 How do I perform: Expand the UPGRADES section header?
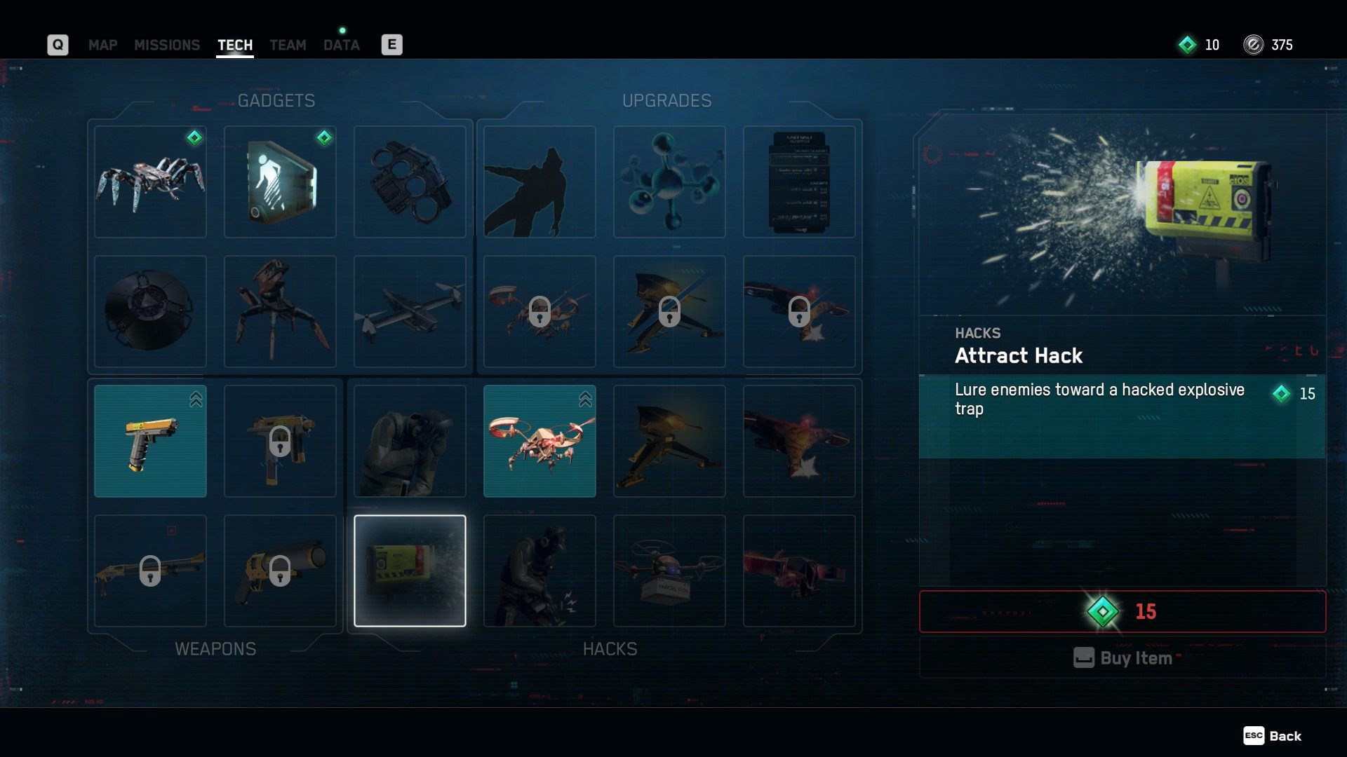point(667,101)
